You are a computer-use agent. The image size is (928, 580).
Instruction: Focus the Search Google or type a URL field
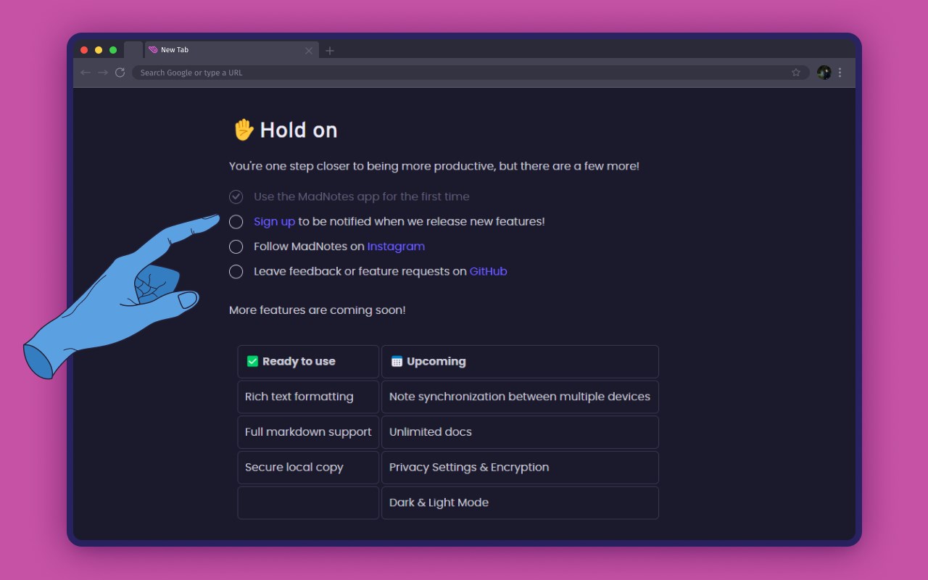coord(471,72)
